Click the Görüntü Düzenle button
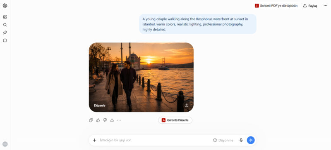 [x=175, y=120]
